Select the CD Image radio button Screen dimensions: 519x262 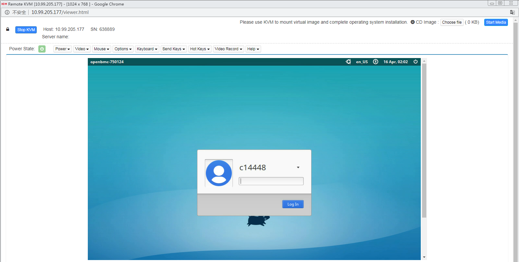click(x=413, y=22)
